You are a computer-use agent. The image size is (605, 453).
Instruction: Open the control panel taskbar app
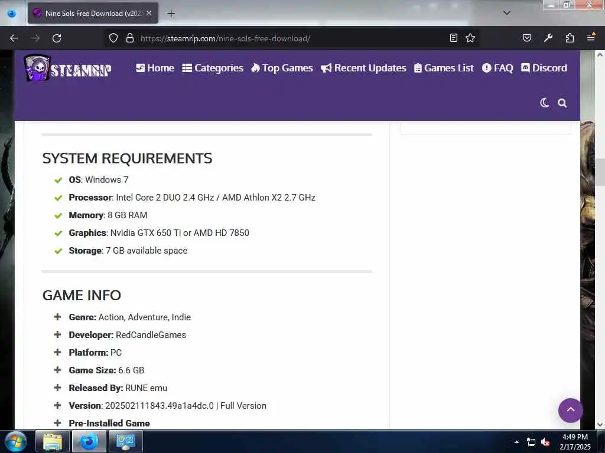coord(126,441)
